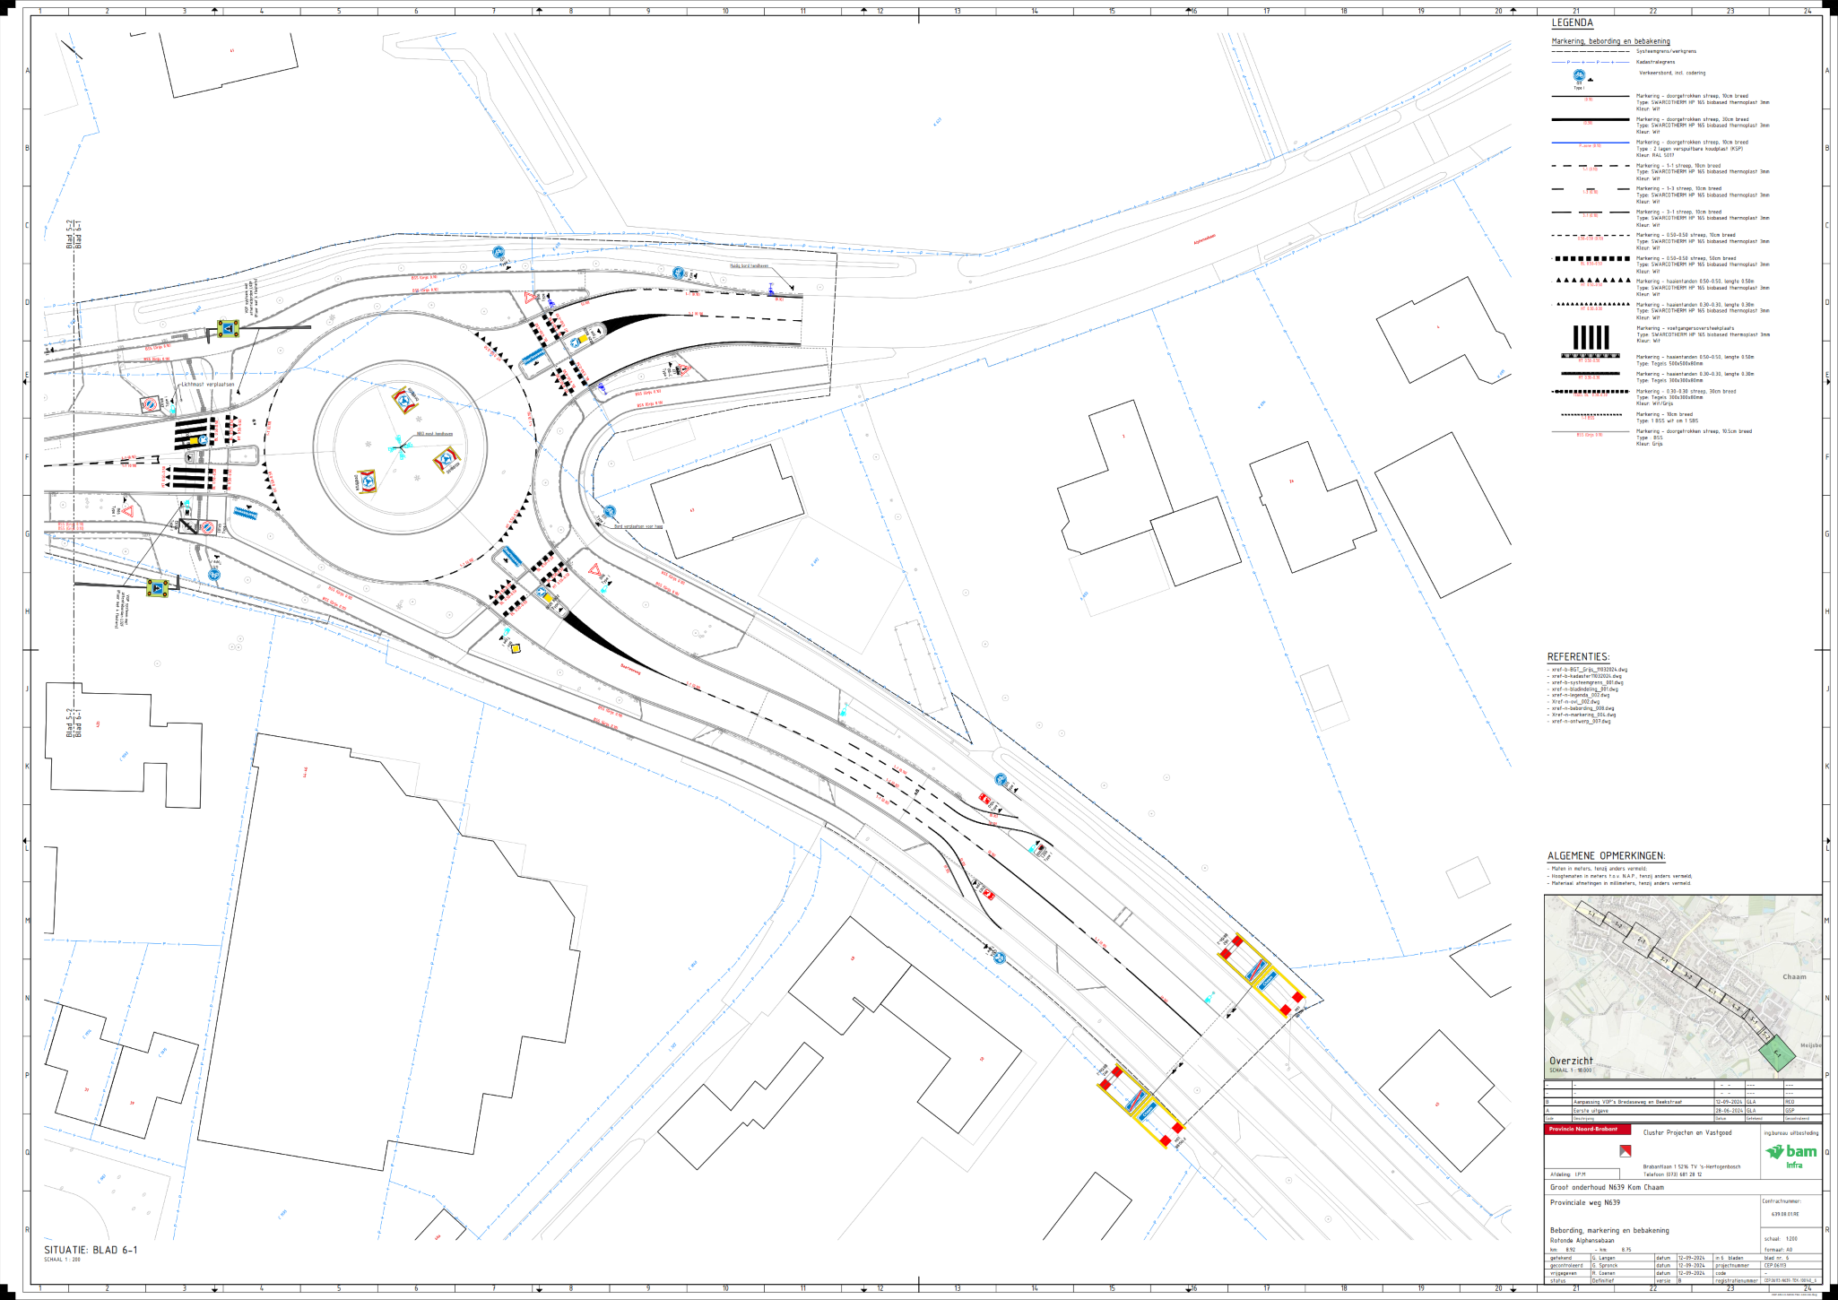Select the red 'Provincie Noord-Brabant' banner
The height and width of the screenshot is (1300, 1838).
[1587, 1129]
